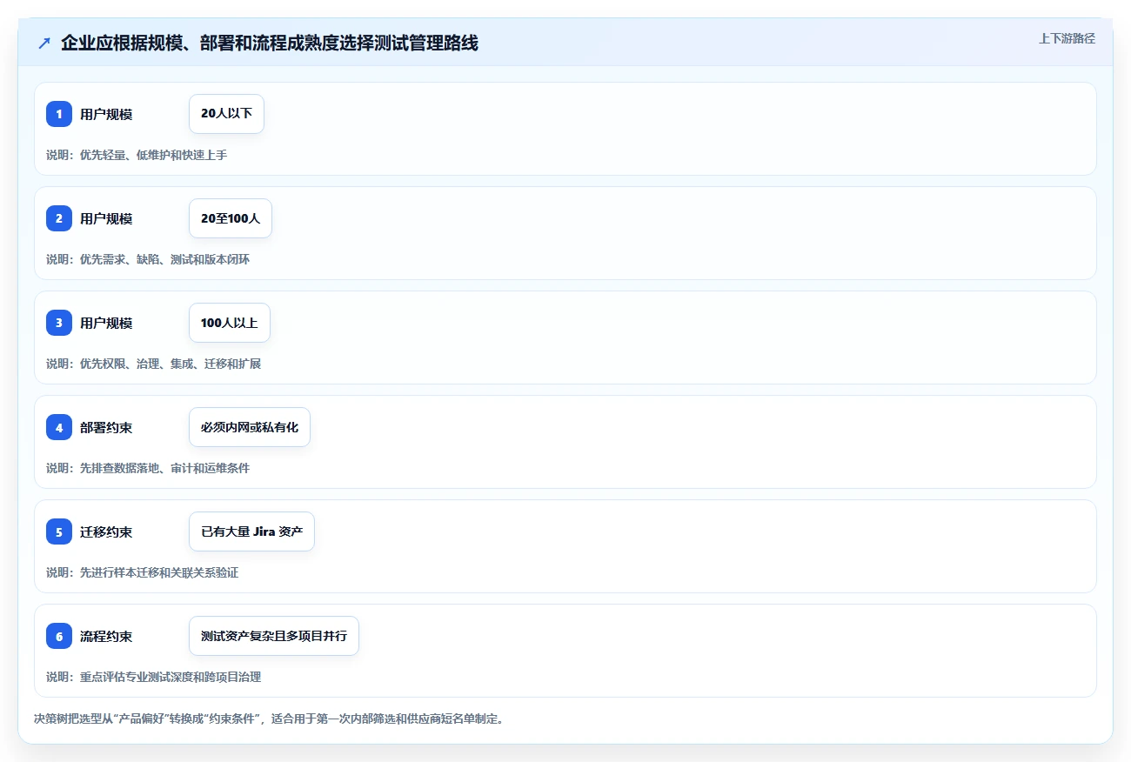Click the 用户规模 label in row 3
This screenshot has height=762, width=1131.
coord(106,323)
